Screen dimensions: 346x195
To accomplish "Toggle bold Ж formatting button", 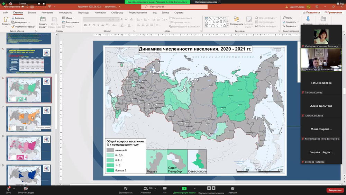I will [85, 25].
